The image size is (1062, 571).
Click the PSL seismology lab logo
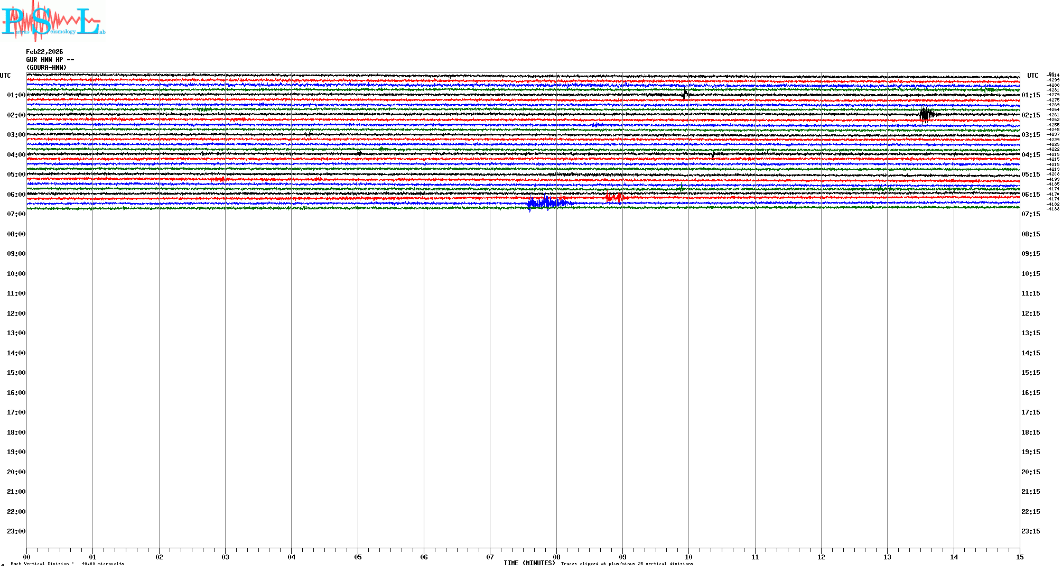tap(53, 21)
